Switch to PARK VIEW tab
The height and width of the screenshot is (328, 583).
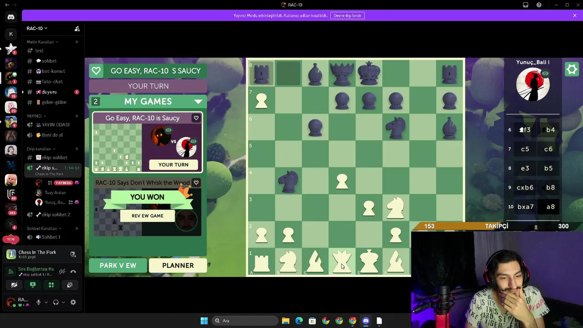coord(118,266)
